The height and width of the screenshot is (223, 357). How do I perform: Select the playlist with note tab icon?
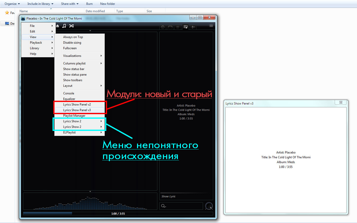(185, 27)
